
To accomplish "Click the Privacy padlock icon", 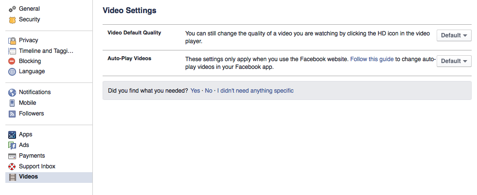I will pos(12,40).
